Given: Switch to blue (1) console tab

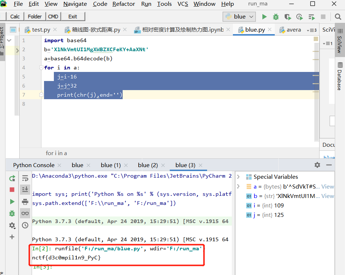Looking at the screenshot, I should click(111, 165).
